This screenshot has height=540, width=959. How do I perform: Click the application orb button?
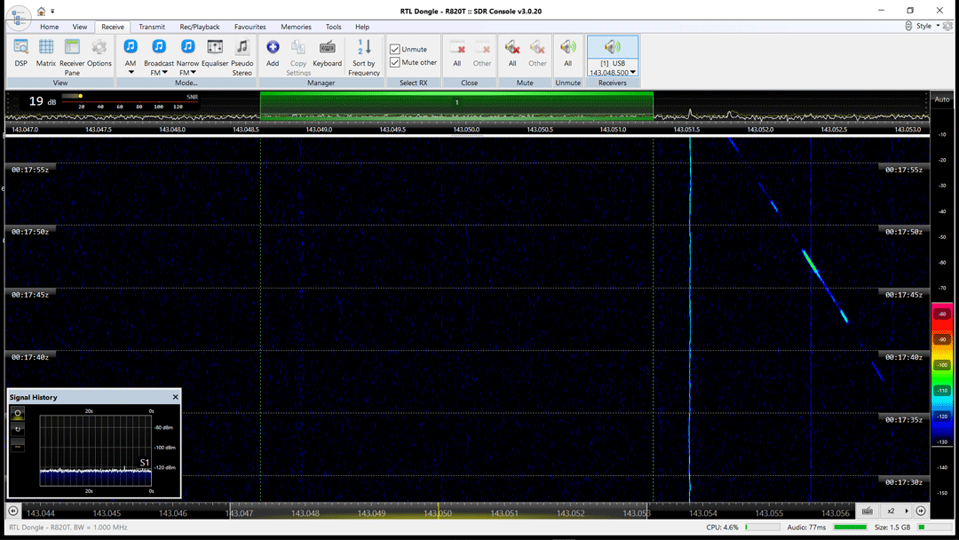[x=19, y=17]
